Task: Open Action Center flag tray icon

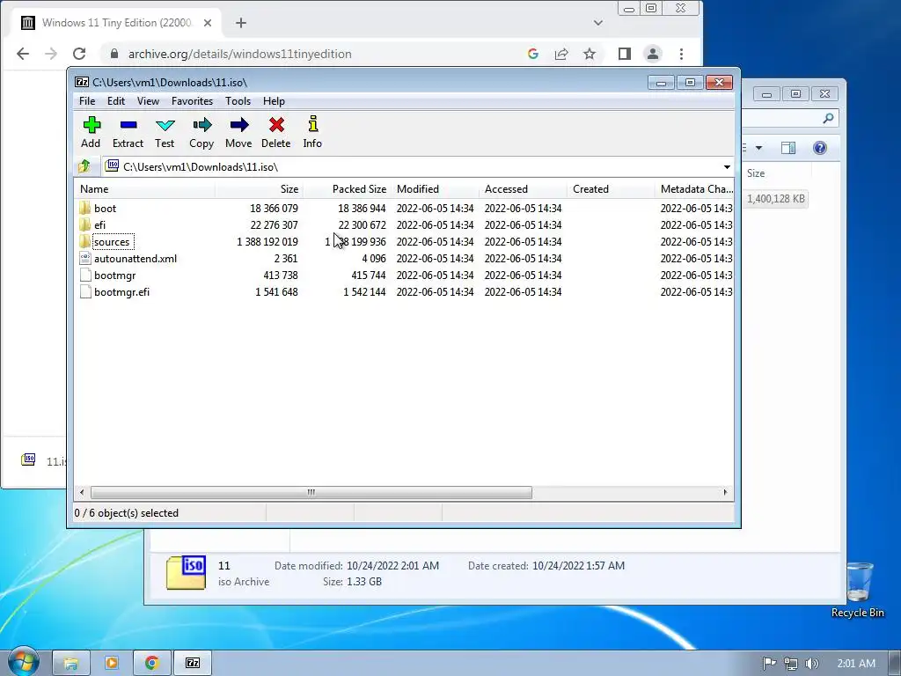Action: pyautogui.click(x=769, y=664)
